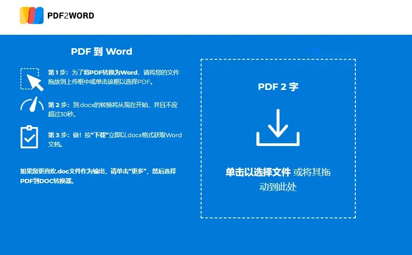
Task: Click the cursor selection icon beside step 1
Action: pyautogui.click(x=32, y=79)
